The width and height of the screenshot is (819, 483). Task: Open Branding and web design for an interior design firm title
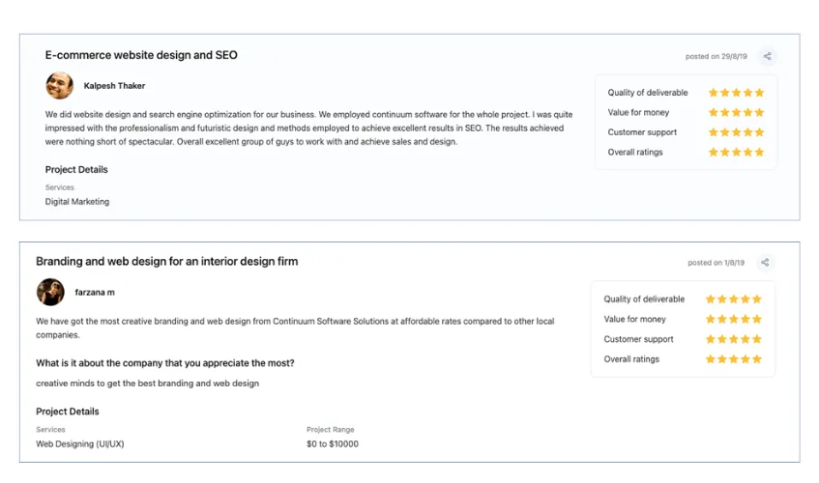coord(166,262)
